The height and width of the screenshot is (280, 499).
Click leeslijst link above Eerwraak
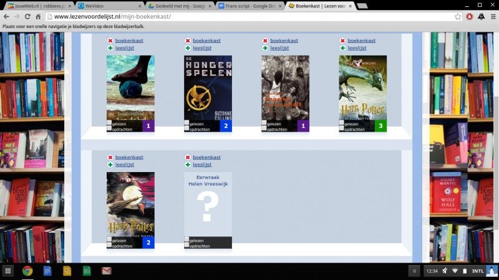tap(202, 165)
